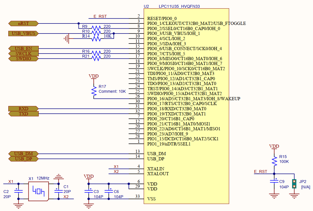
Task: Click the PIO0_6/USB_CONNECT/SCK0/IOH_4 pin name
Action: click(x=185, y=49)
